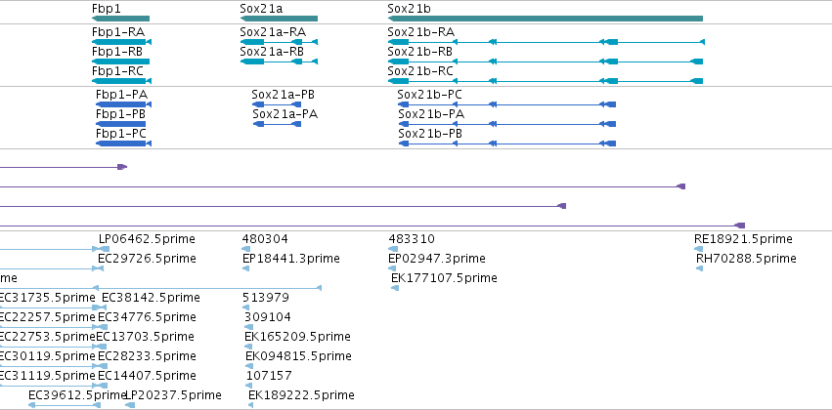The height and width of the screenshot is (410, 832).
Task: Select the feature line under EC39612.5prime
Action: click(x=65, y=405)
